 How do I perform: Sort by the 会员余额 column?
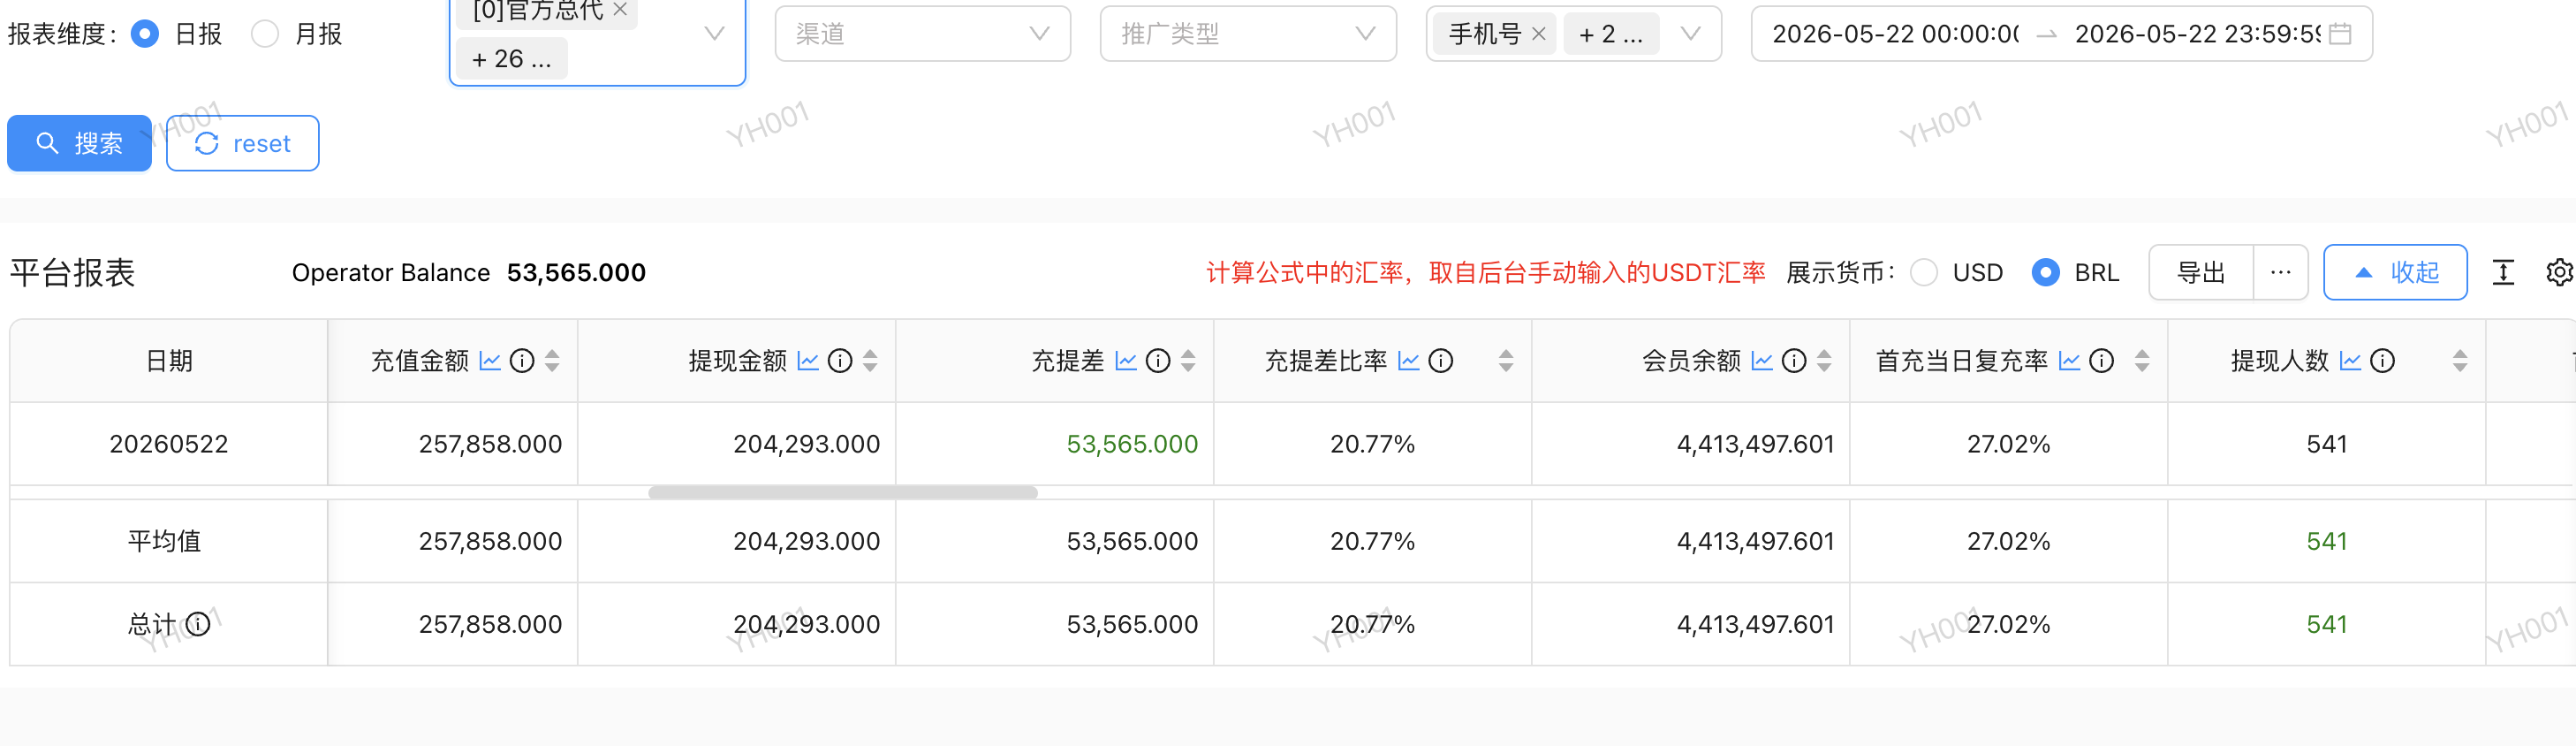(x=1824, y=361)
